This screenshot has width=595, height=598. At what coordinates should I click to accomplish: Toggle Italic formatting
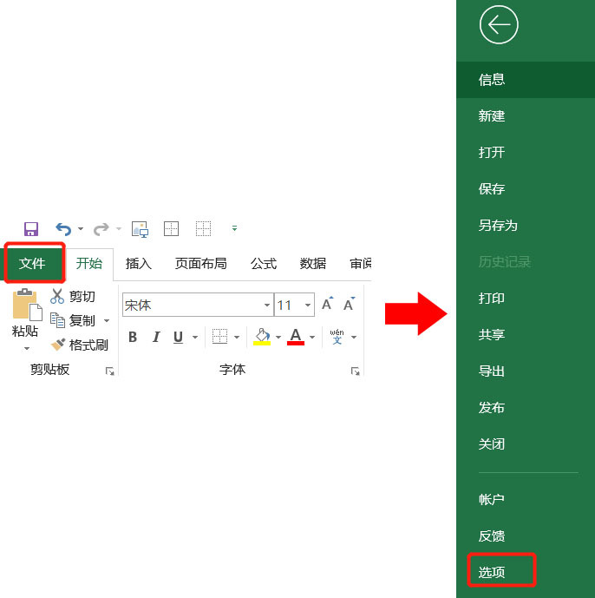pos(156,337)
